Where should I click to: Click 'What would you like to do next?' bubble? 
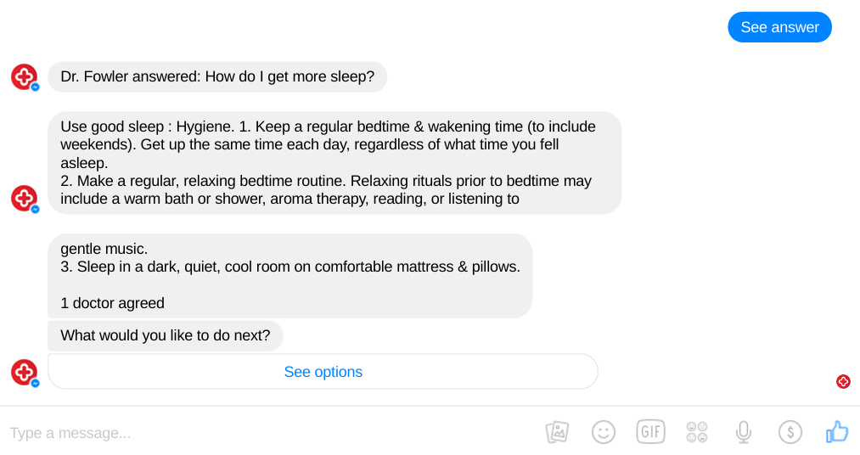(165, 335)
